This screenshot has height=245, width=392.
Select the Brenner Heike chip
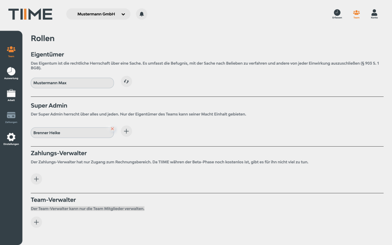click(x=72, y=133)
